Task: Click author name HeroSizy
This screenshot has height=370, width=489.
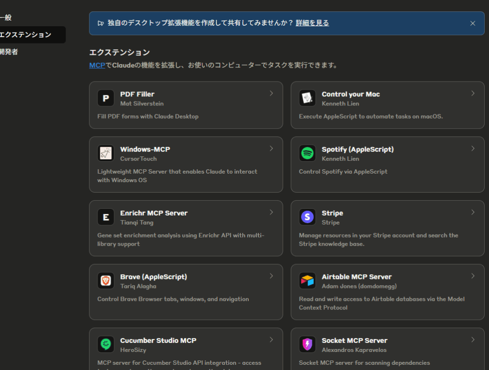Action: pos(133,350)
